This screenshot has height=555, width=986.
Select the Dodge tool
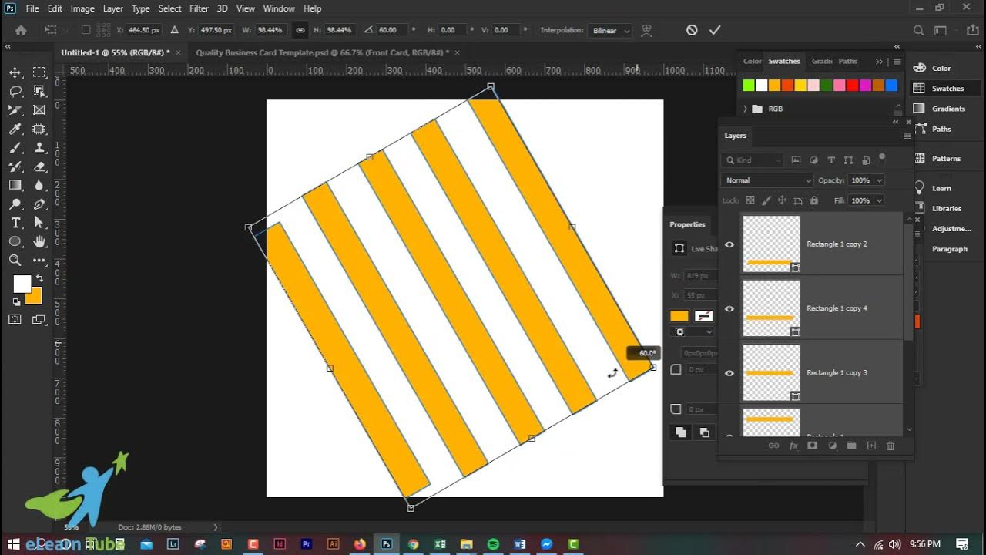(x=15, y=204)
